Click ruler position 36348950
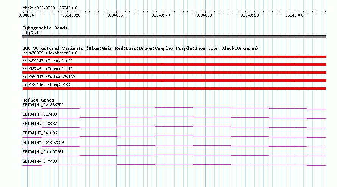The width and height of the screenshot is (337, 187). 71,15
